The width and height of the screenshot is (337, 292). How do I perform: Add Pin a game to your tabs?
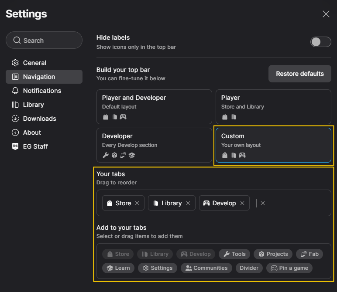(x=289, y=268)
